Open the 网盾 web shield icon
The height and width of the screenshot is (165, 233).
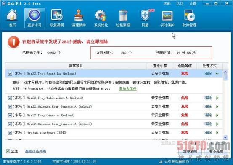point(146,18)
